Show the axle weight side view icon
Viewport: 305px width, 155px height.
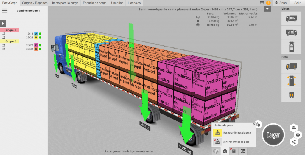(x=291, y=66)
